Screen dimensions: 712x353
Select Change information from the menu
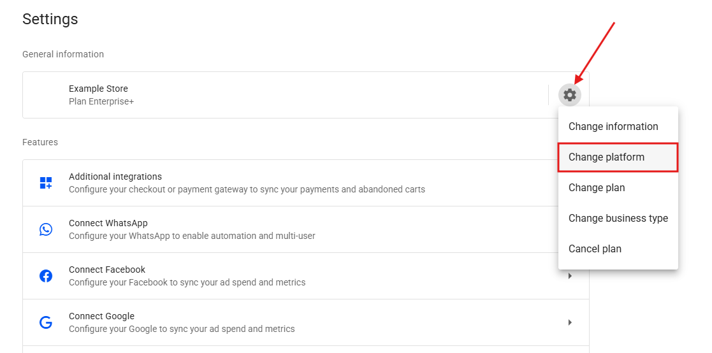click(x=613, y=126)
